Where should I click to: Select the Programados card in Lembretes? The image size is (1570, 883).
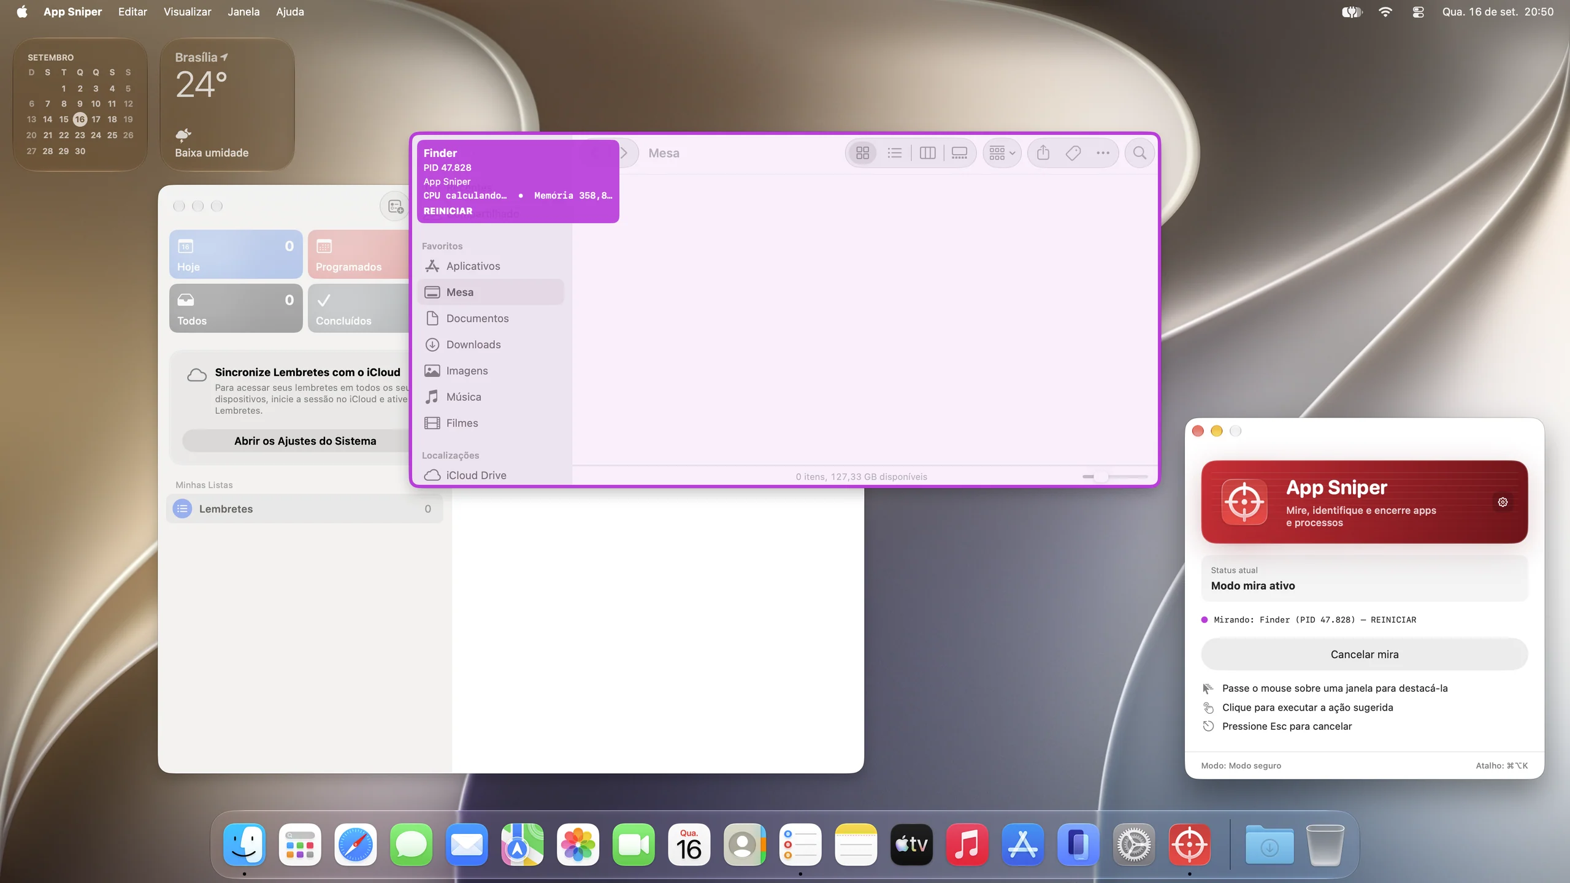pyautogui.click(x=359, y=254)
